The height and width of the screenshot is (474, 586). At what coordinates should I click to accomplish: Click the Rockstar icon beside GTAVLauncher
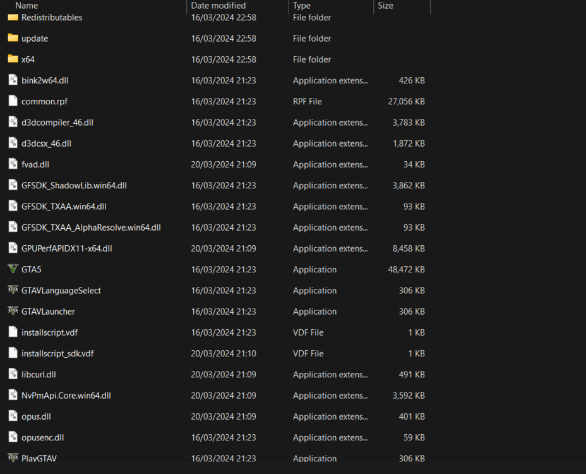point(13,311)
